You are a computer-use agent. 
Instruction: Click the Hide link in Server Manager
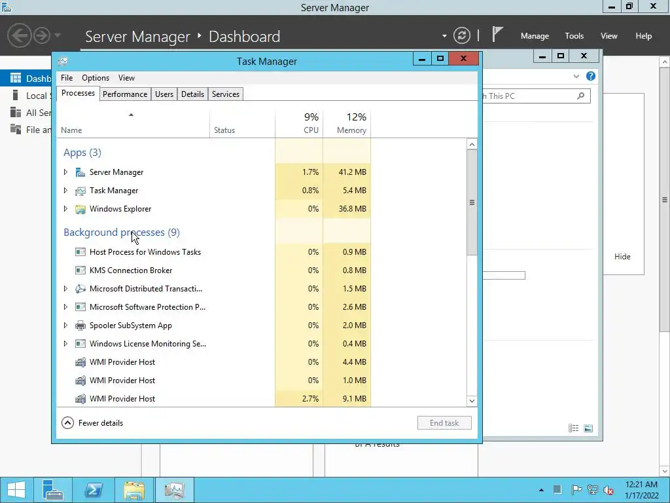coord(622,257)
